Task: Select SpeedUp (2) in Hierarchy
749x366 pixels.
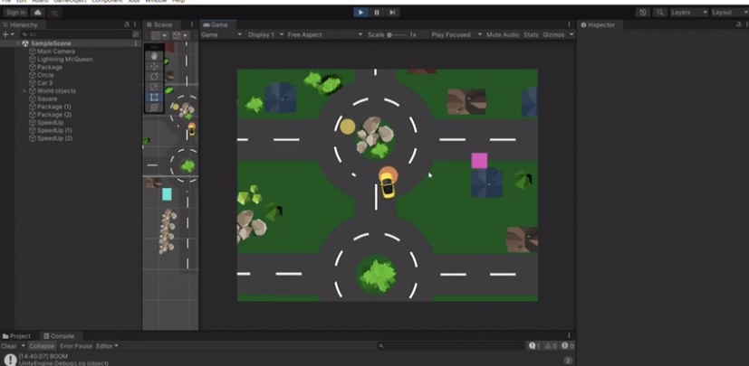Action: pos(54,138)
